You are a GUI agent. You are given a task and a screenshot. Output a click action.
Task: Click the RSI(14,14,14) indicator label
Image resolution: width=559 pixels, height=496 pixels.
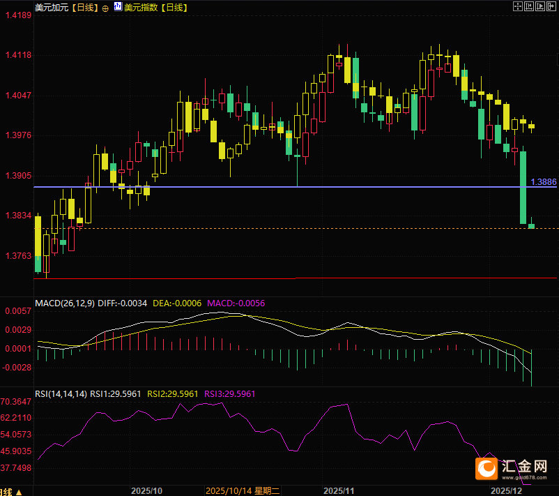(61, 394)
